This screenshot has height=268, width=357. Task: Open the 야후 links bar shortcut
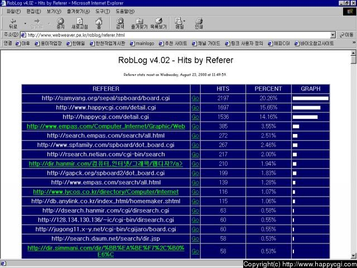click(x=23, y=44)
